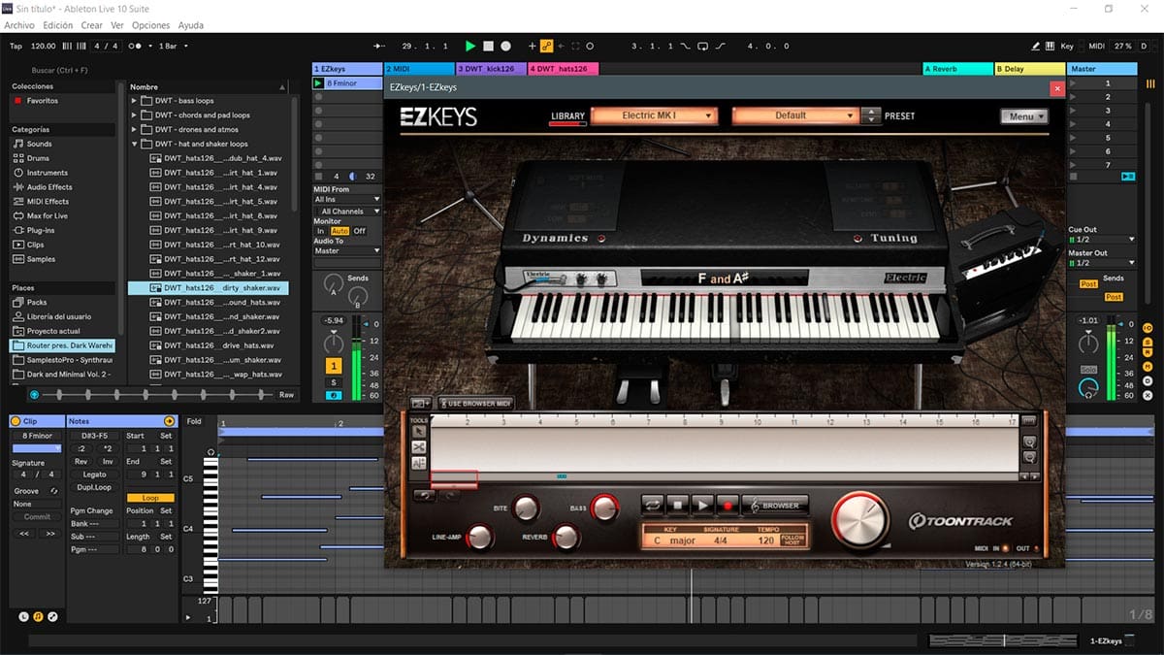The width and height of the screenshot is (1164, 655).
Task: Select the EZkeys arrow pointer tool
Action: coord(419,431)
